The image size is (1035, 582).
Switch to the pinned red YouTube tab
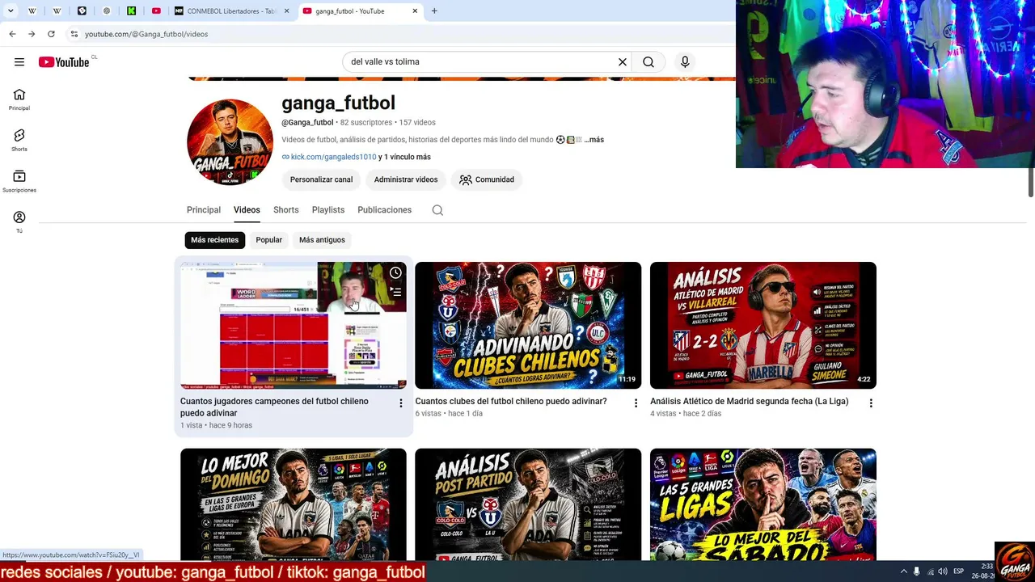click(156, 11)
